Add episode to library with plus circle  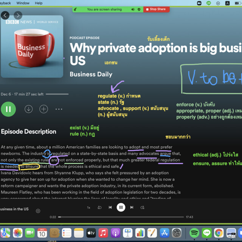[44, 109]
